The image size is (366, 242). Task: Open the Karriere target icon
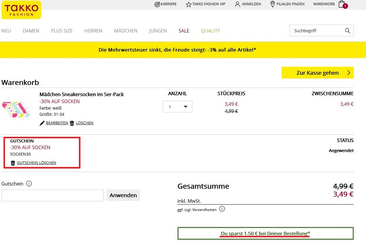pos(157,4)
